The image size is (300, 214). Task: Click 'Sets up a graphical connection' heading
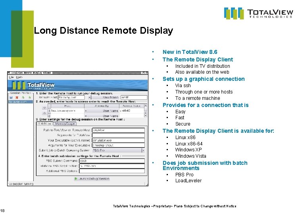coord(204,79)
